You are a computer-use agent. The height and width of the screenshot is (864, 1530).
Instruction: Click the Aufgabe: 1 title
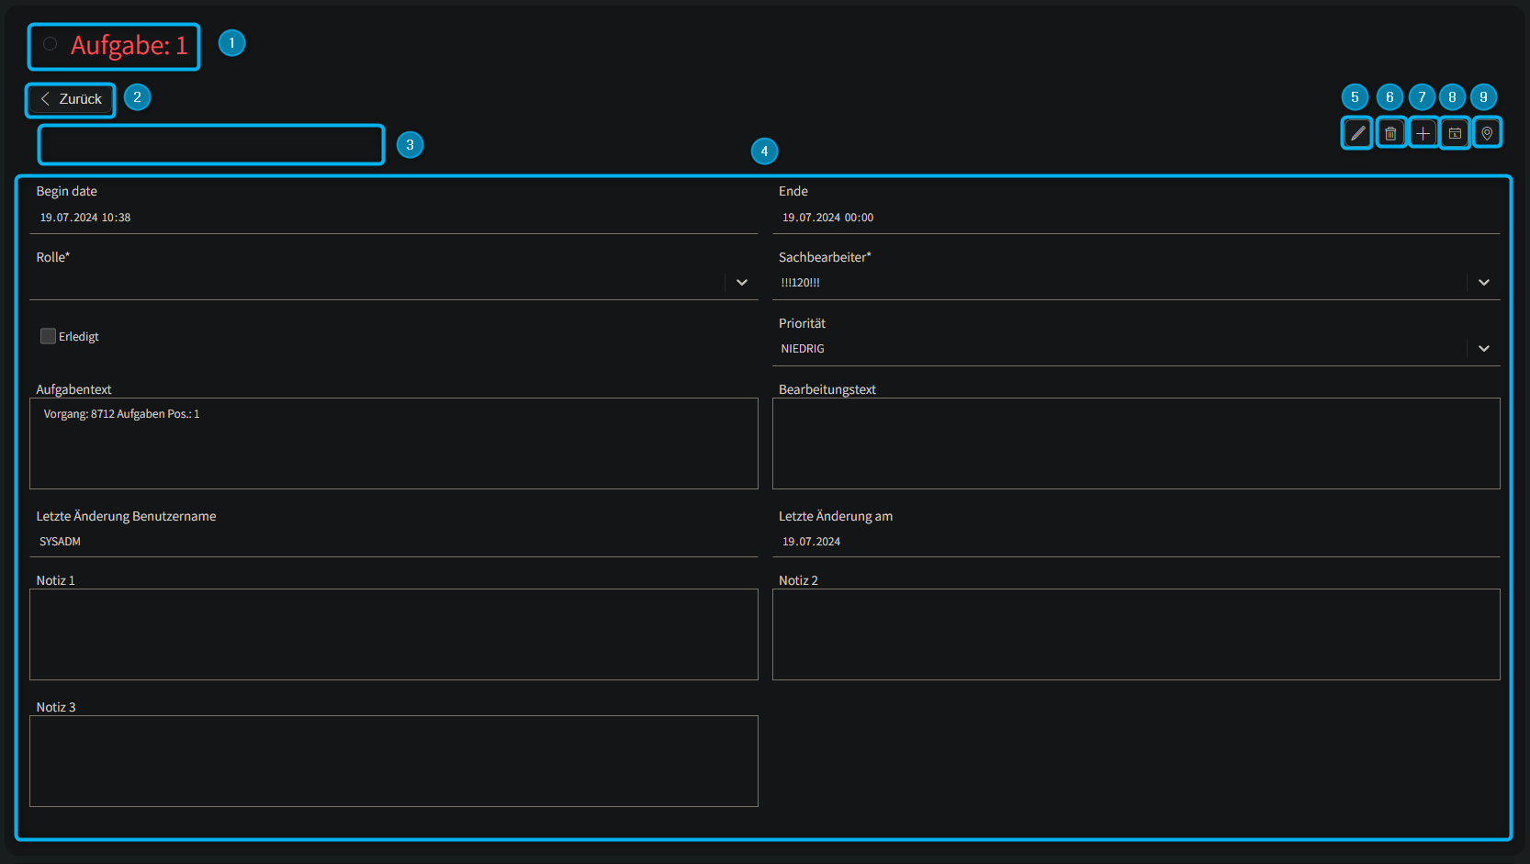coord(129,46)
